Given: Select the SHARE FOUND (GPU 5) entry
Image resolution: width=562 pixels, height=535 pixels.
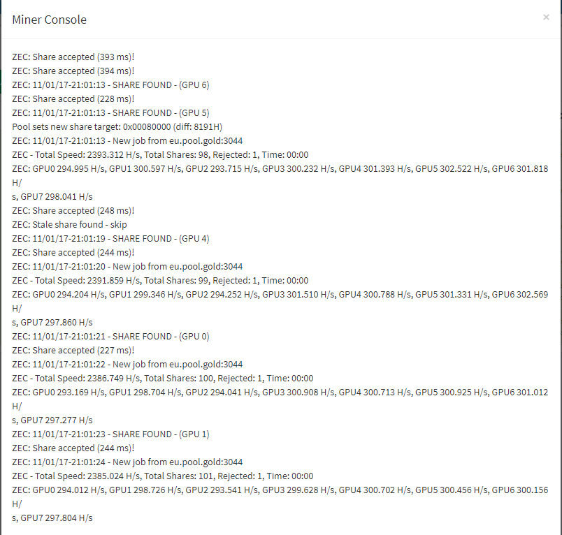Looking at the screenshot, I should coord(110,113).
